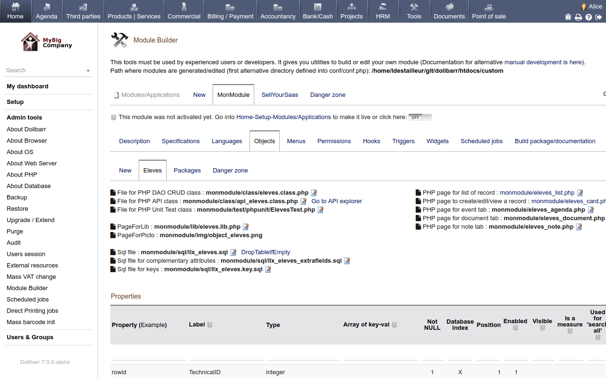Click the online help icon
Viewport: 606px width, 378px height.
(x=588, y=17)
